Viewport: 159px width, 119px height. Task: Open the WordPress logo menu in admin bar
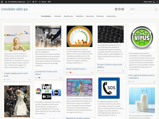coord(2,2)
